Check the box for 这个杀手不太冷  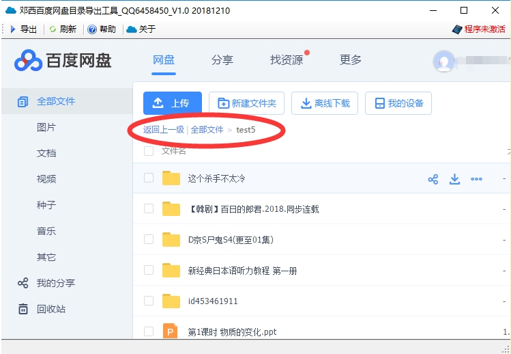point(149,178)
